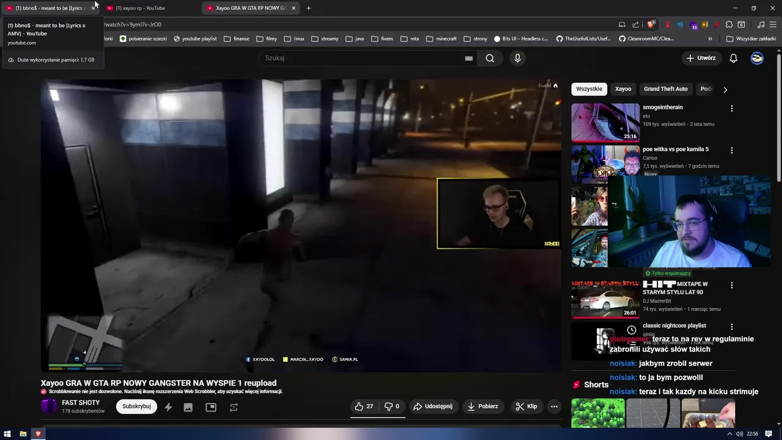Image resolution: width=782 pixels, height=440 pixels.
Task: Click the blue sound-waves extension icon
Action: coord(680,24)
